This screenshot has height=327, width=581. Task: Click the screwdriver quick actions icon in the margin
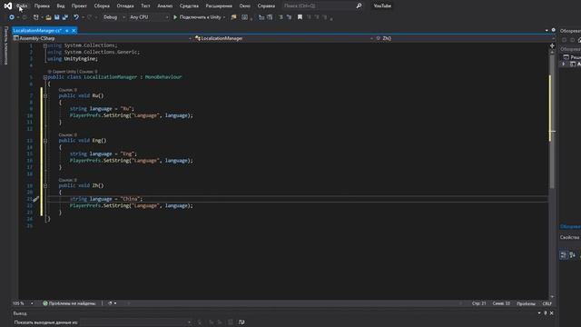(x=35, y=199)
